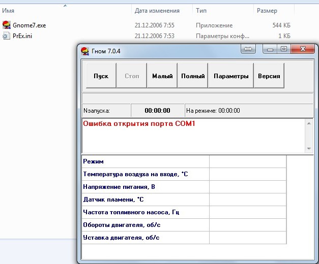The height and width of the screenshot is (264, 319).
Task: Click the Полный mode button
Action: coord(193,76)
